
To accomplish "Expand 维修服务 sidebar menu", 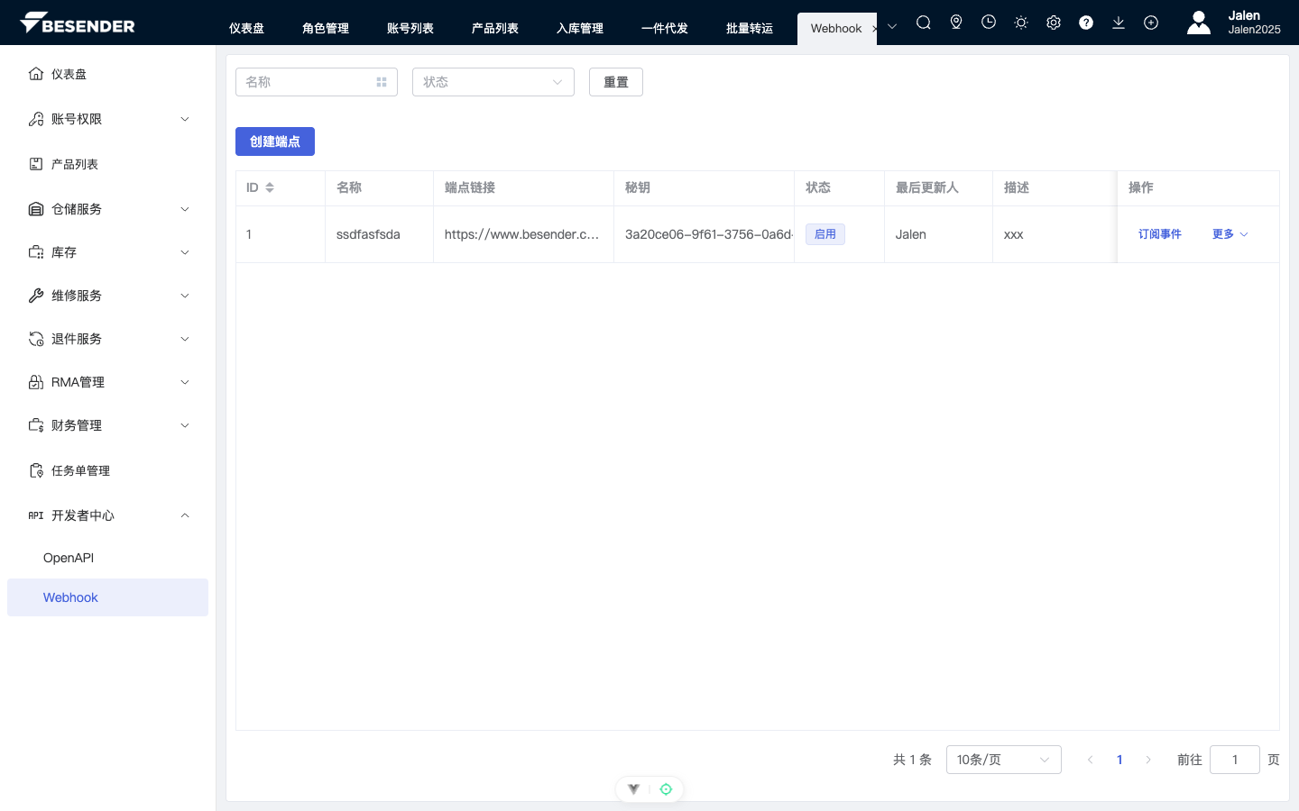I will tap(108, 296).
